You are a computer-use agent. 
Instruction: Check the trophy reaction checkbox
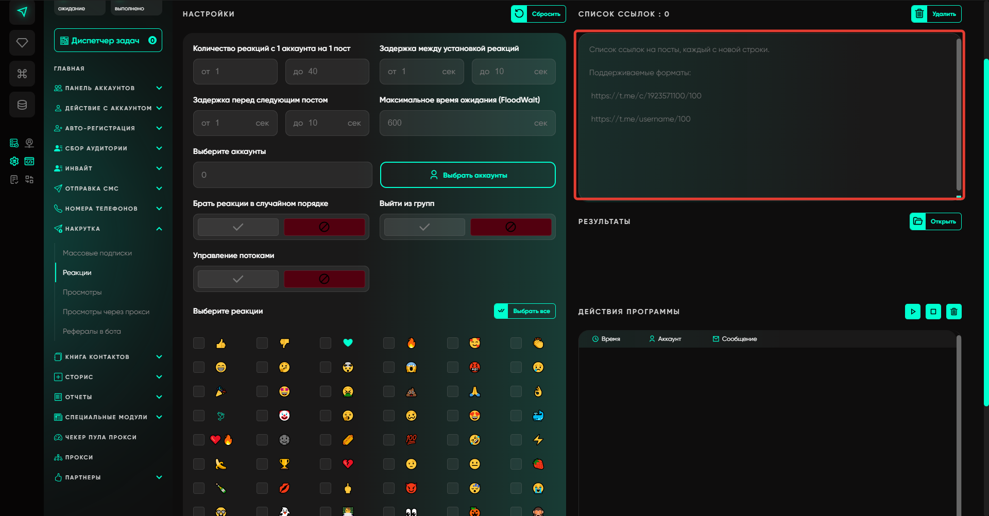click(262, 464)
